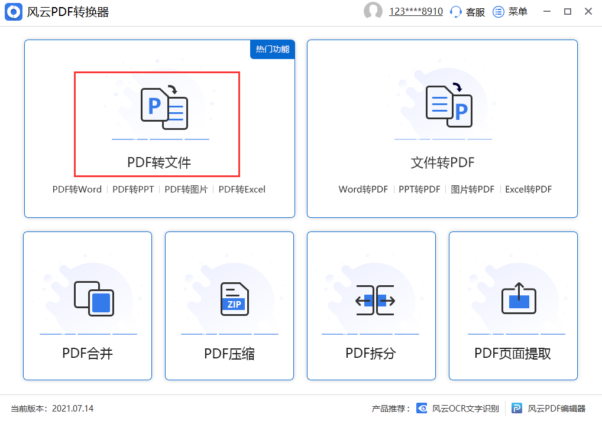Choose the Excel转PDF option
The height and width of the screenshot is (421, 602).
pos(528,190)
